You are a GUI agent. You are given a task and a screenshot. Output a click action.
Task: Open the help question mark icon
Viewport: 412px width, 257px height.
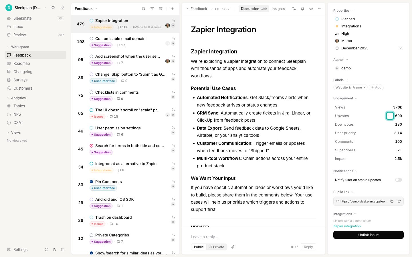pos(47,250)
